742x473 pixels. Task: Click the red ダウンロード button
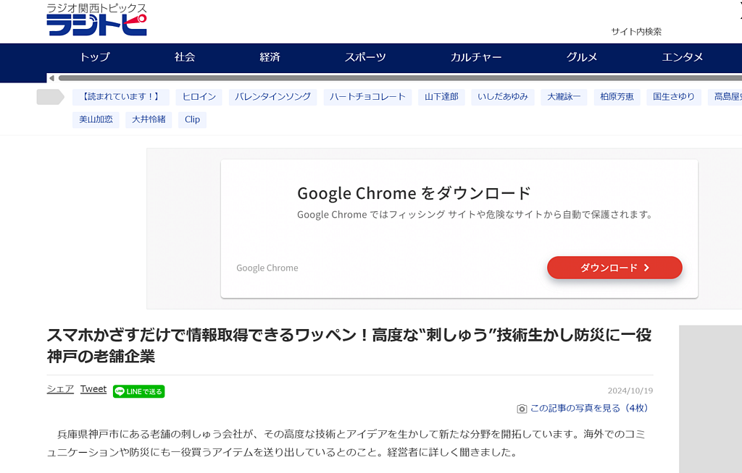click(614, 268)
